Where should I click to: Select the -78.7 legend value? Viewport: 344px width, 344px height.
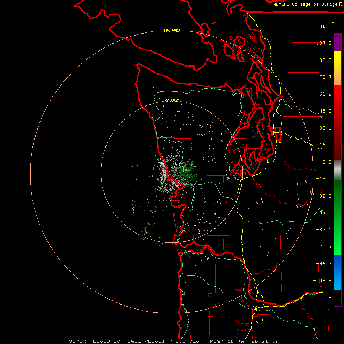[x=324, y=247]
